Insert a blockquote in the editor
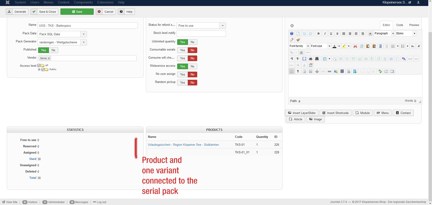 [370, 34]
